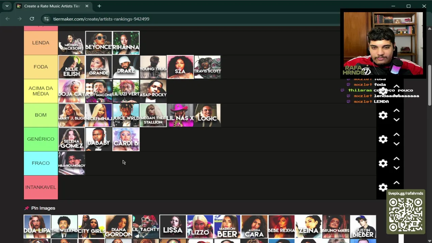The height and width of the screenshot is (243, 432).
Task: Click the LENDA tier label
Action: click(x=40, y=43)
